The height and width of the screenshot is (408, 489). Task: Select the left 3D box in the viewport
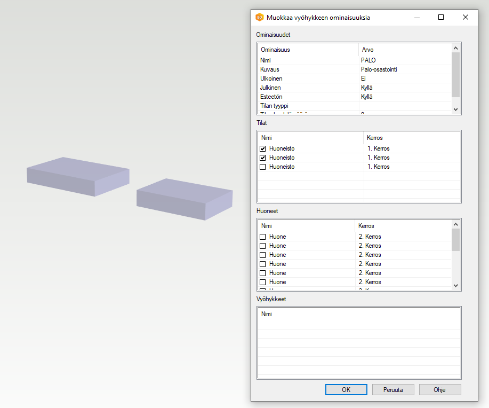click(x=78, y=176)
